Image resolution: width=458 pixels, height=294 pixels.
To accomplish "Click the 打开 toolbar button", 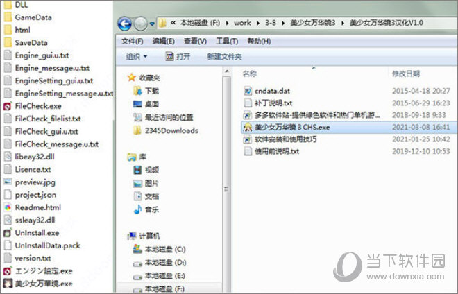I will (178, 56).
